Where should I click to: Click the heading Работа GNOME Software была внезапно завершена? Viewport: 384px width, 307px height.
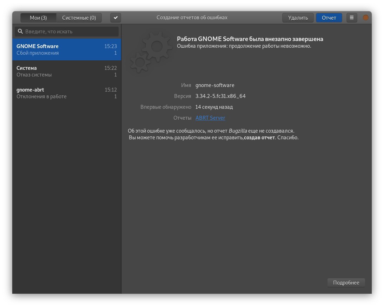tap(250, 39)
